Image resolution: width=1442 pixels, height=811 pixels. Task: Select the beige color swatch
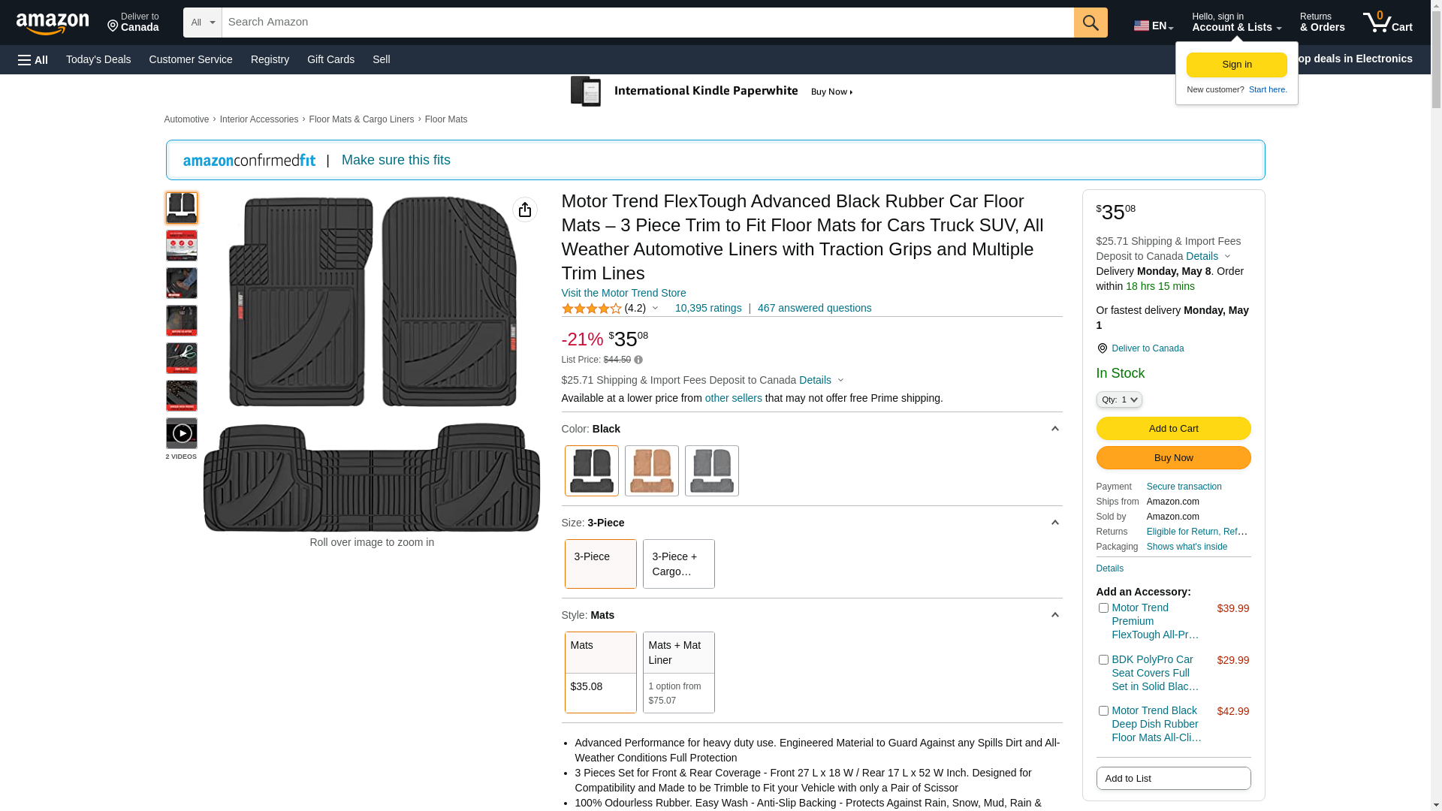pos(651,471)
